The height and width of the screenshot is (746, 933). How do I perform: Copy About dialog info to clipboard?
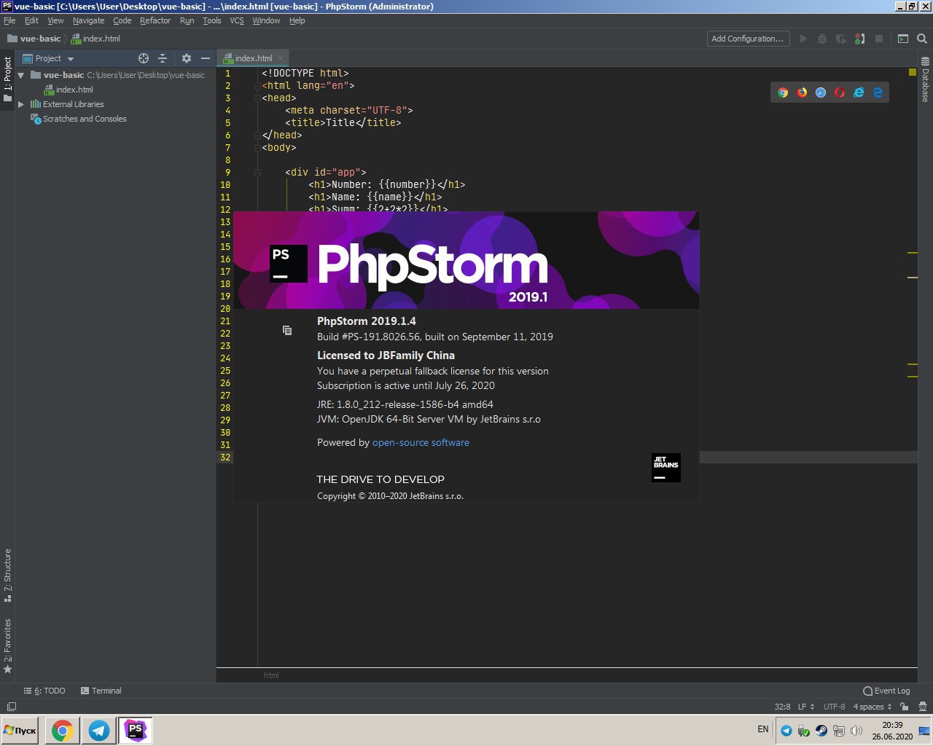(287, 331)
